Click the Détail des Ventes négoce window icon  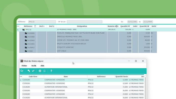(x=22, y=61)
